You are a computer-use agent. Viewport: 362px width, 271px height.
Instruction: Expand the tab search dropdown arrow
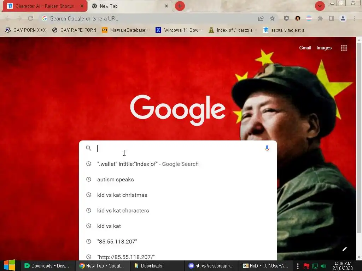click(x=320, y=6)
